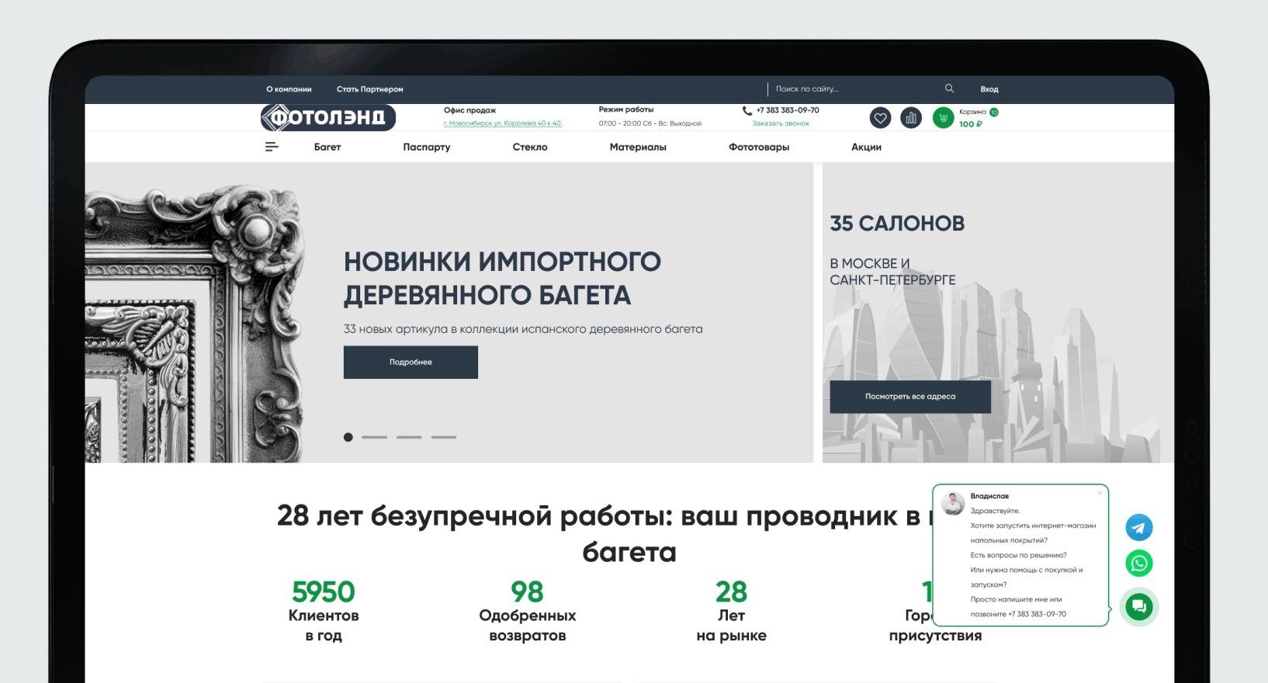
Task: Click the cart item count badge
Action: coord(994,113)
